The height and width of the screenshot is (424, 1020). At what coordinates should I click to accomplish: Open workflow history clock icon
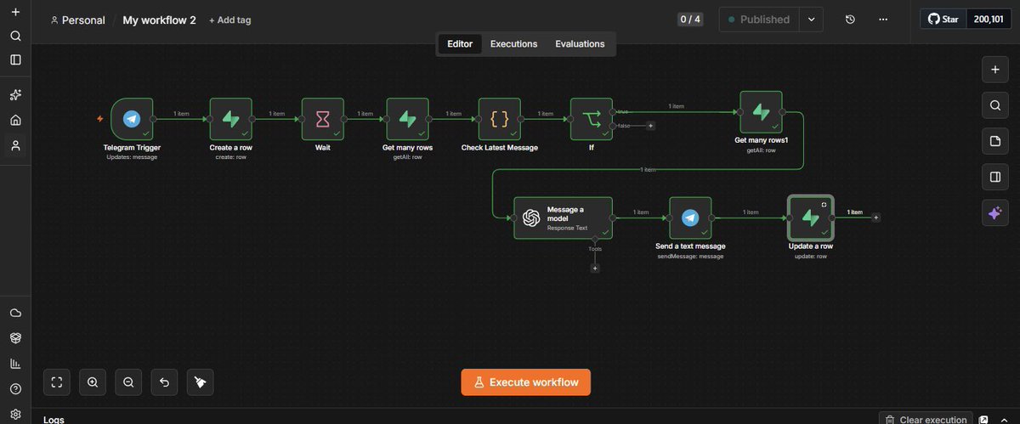tap(850, 20)
